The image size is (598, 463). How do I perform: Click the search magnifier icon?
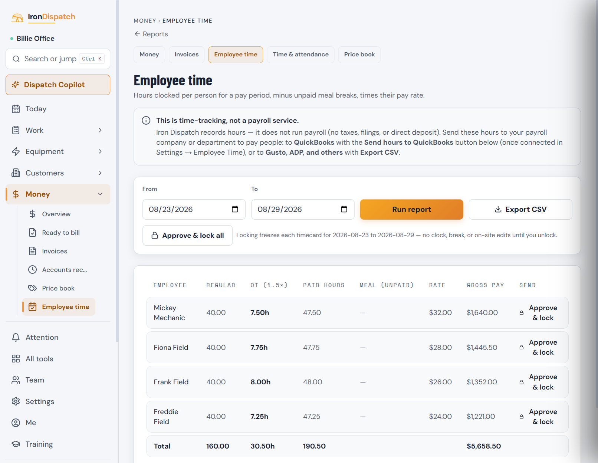click(16, 59)
